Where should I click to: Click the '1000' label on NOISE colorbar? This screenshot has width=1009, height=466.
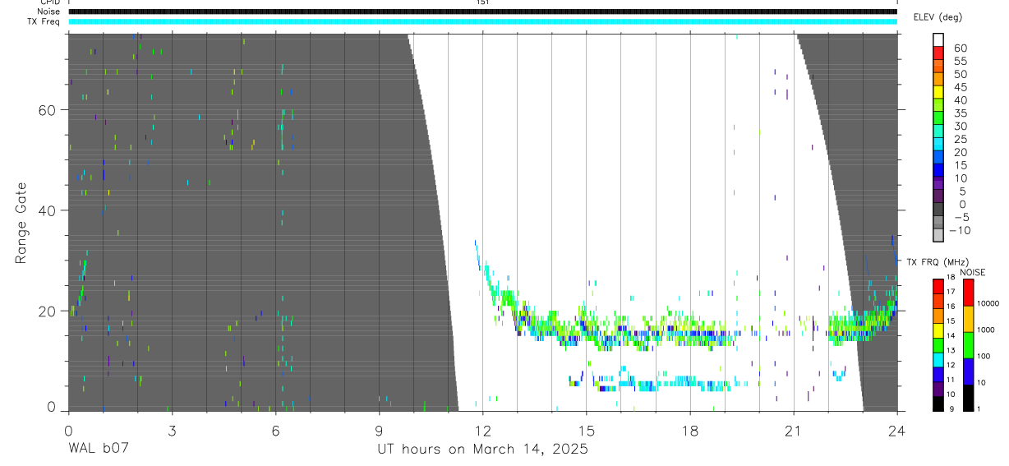click(986, 330)
